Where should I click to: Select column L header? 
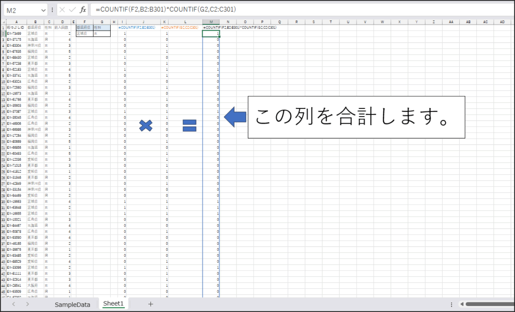(x=185, y=22)
